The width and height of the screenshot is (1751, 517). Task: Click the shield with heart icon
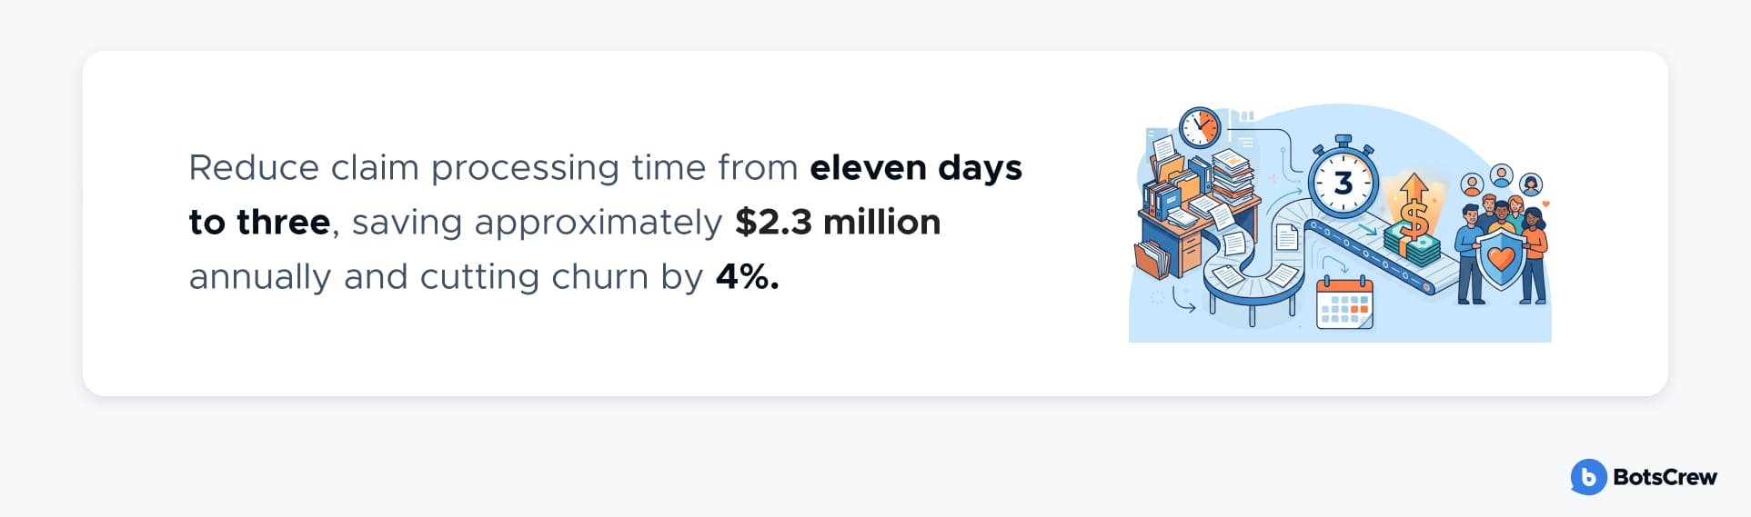tap(1500, 258)
